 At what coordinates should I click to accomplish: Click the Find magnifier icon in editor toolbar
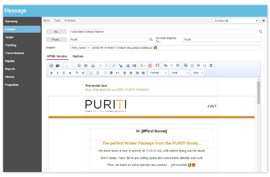114,66
